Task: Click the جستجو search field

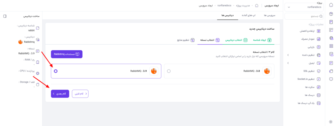Action: click(304, 16)
